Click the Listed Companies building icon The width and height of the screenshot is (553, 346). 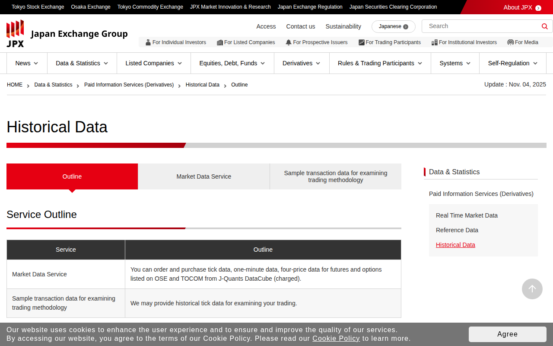point(220,42)
